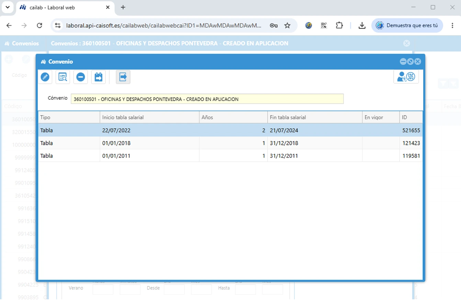Open Chrome three-dot menu
The height and width of the screenshot is (300, 461).
pyautogui.click(x=452, y=25)
